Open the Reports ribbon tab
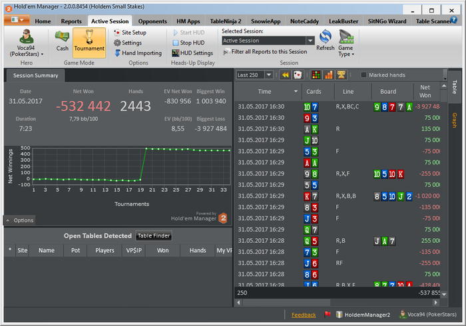The image size is (466, 326). 71,21
